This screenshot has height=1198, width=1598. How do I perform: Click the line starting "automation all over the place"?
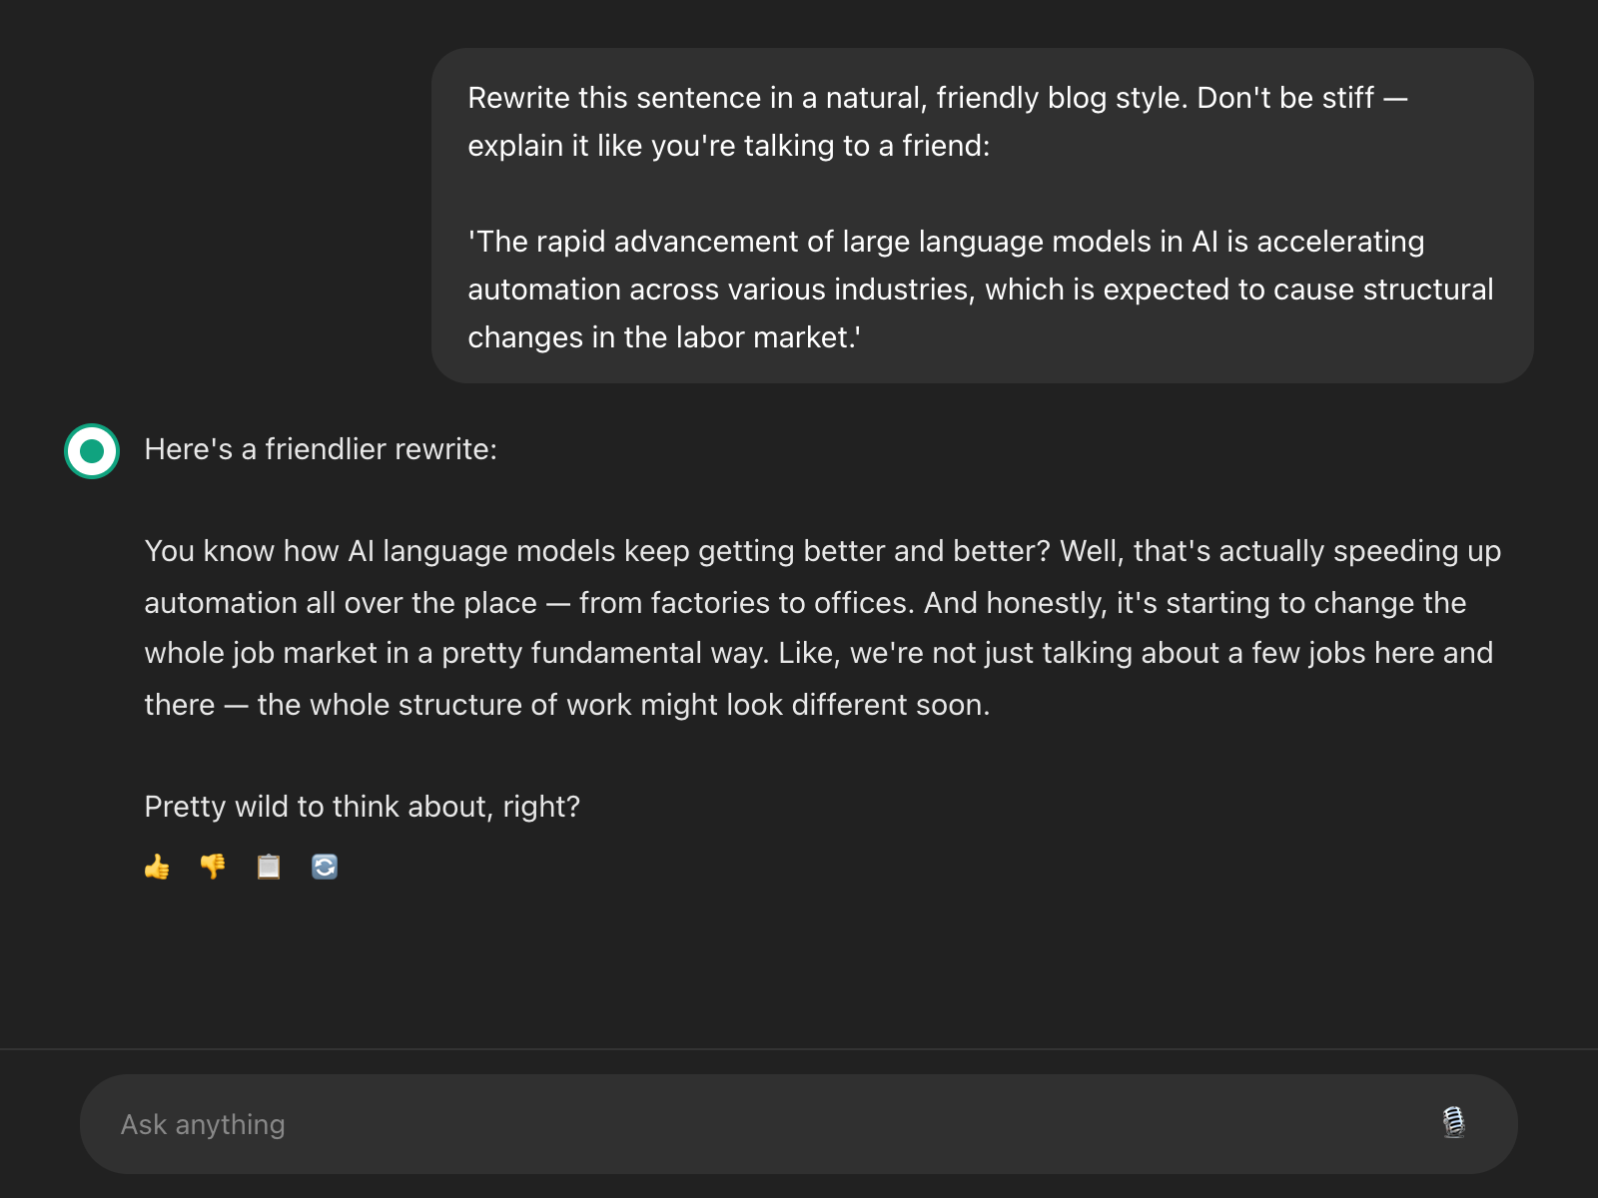(x=804, y=603)
